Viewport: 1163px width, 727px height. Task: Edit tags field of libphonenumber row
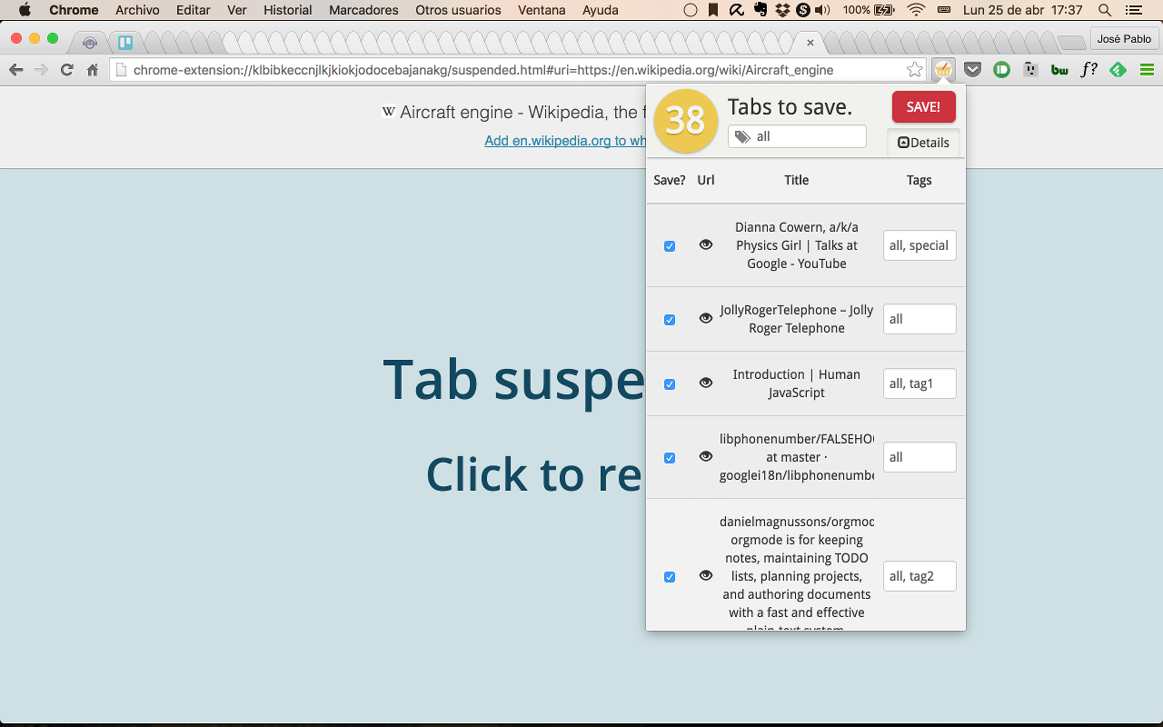tap(919, 457)
